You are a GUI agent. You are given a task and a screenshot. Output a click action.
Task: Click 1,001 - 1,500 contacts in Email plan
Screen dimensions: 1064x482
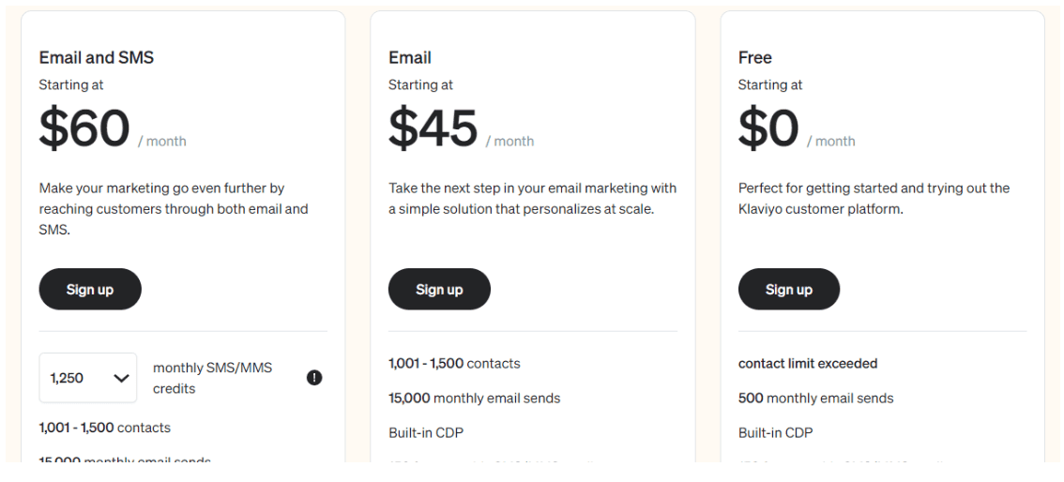pyautogui.click(x=455, y=363)
